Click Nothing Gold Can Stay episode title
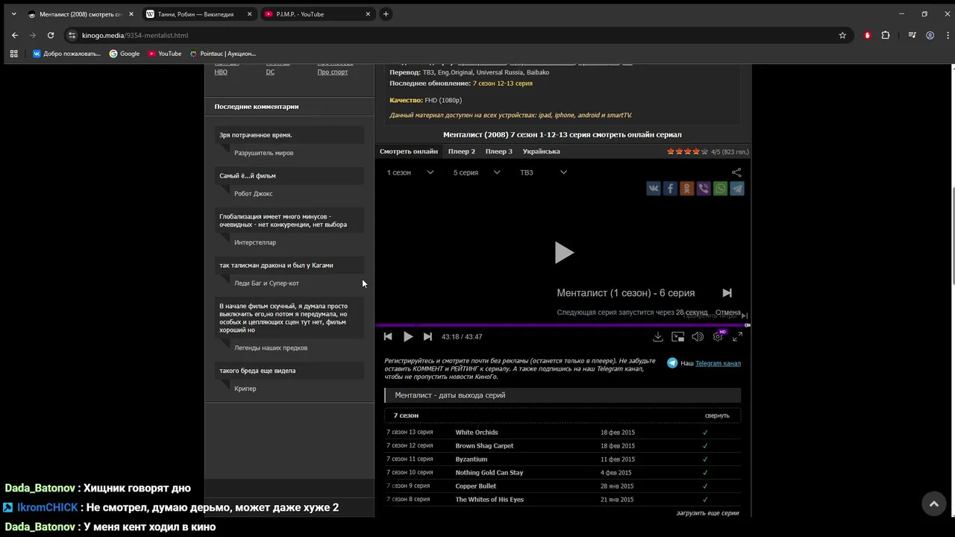This screenshot has width=955, height=537. [x=489, y=473]
